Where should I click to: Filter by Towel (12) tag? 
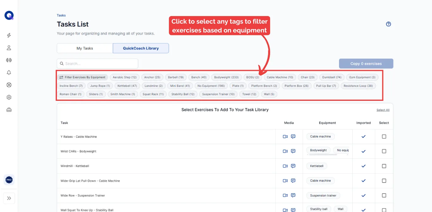coord(249,94)
